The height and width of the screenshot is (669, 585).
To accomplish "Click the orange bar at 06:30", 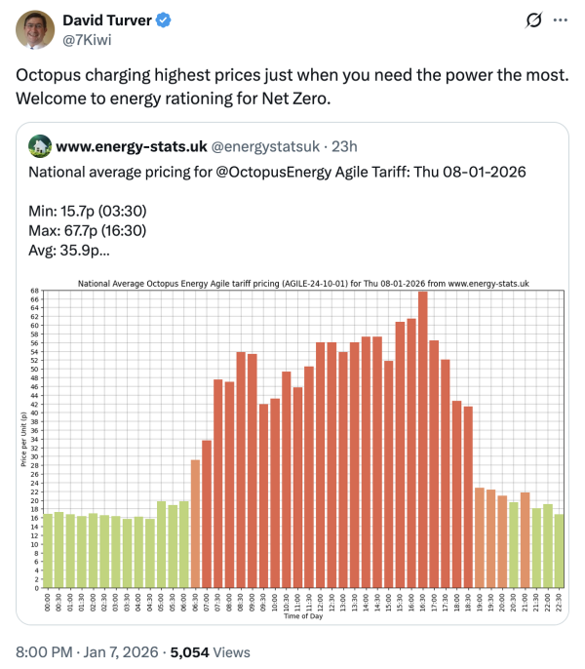I will click(195, 524).
